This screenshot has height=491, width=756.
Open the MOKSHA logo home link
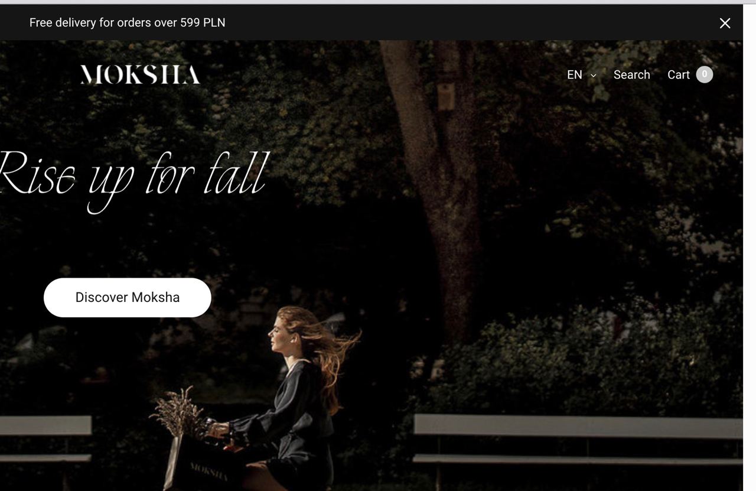pyautogui.click(x=140, y=74)
